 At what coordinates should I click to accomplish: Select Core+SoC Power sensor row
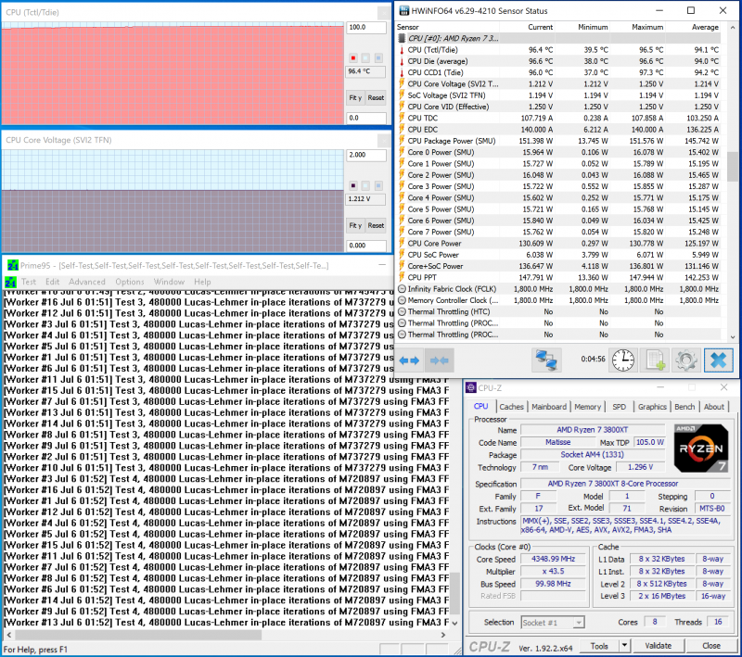559,266
